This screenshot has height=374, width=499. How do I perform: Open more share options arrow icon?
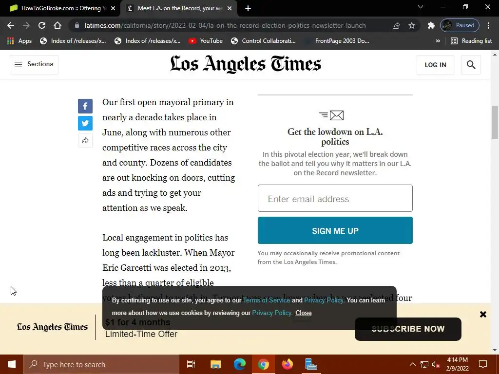[x=85, y=141]
